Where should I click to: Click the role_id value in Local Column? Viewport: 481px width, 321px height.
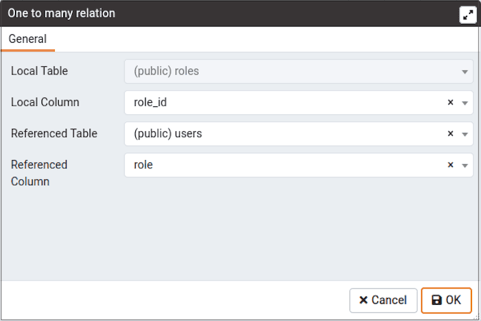click(150, 103)
